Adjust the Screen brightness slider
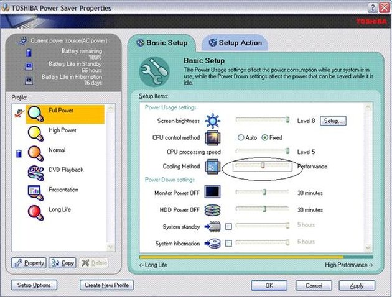Screen dimensions: 392x297 [x=263, y=120]
